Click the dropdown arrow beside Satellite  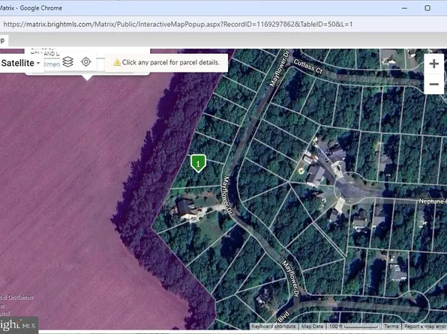[x=38, y=63]
